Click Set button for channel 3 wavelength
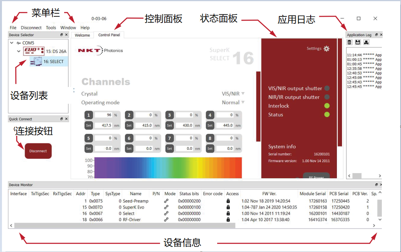Viewport: 401px width, 252px height. coord(169,126)
